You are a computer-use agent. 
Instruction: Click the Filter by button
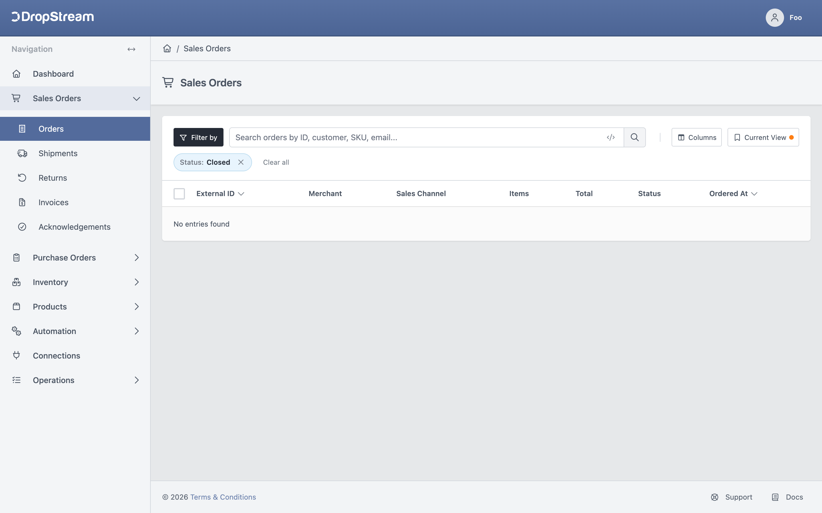(198, 137)
